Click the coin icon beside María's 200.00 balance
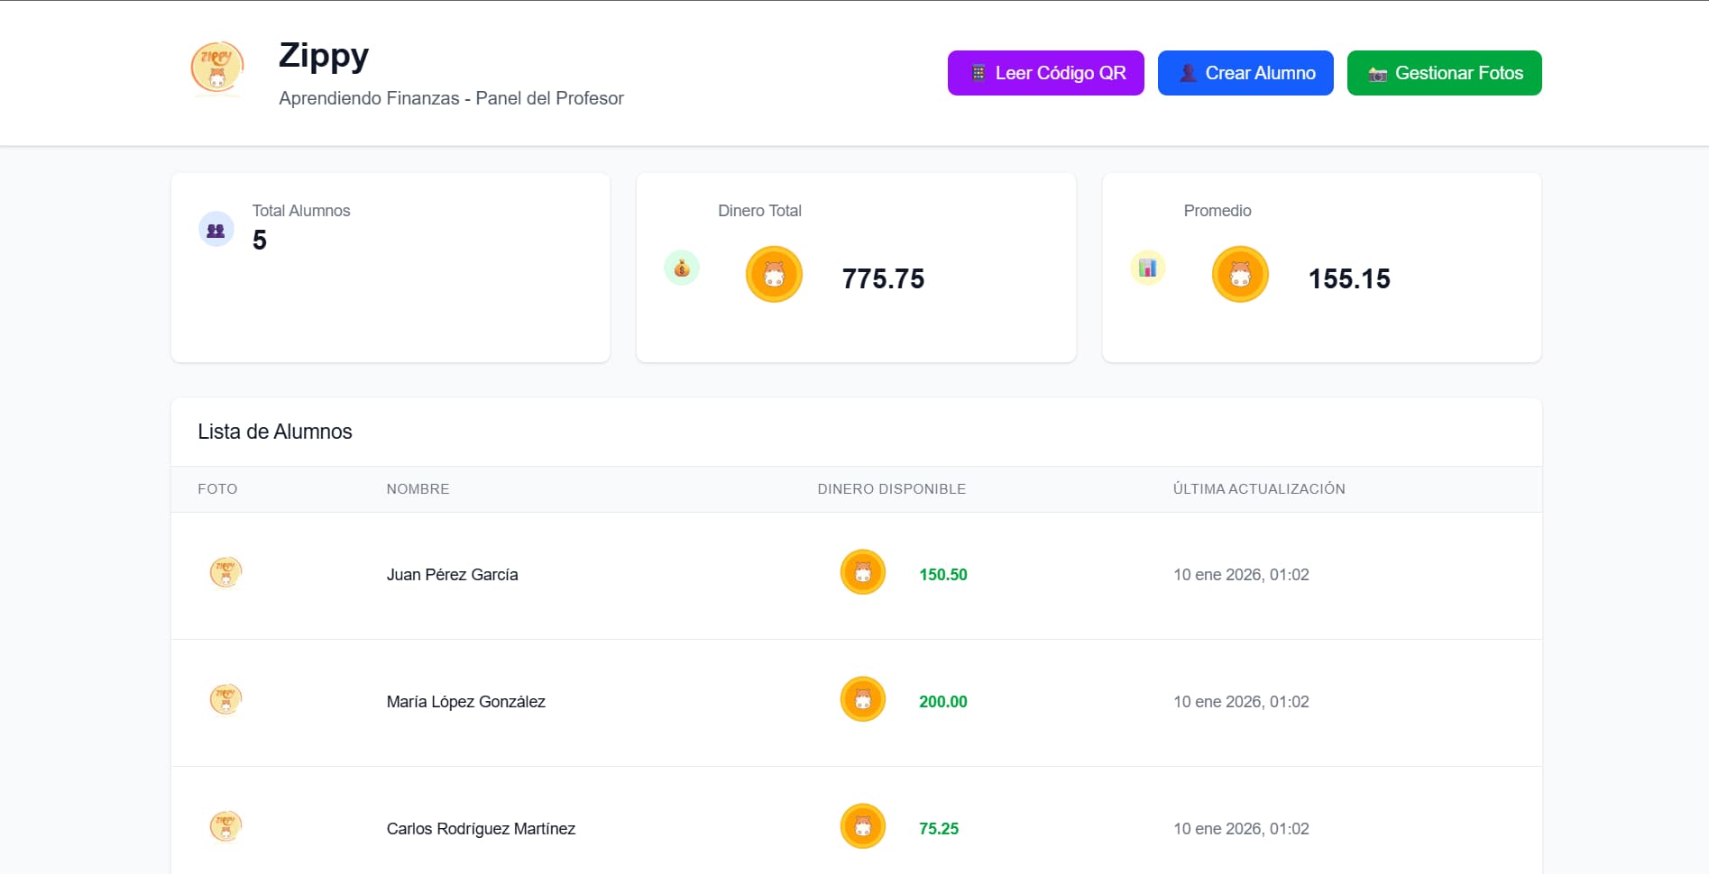 click(862, 698)
